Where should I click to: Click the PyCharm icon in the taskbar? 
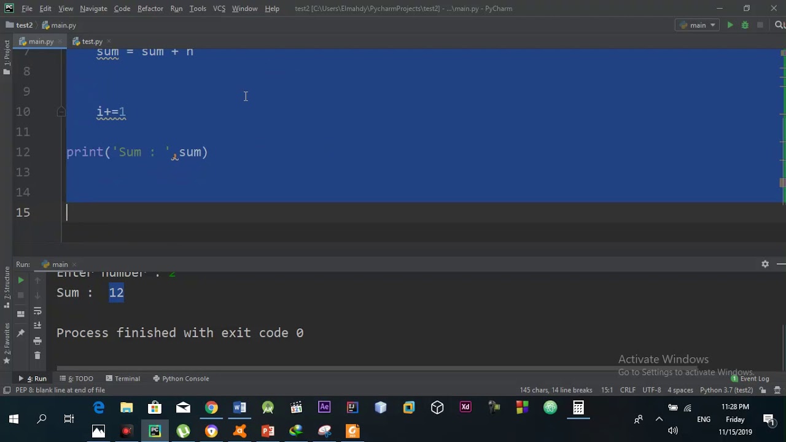(155, 431)
